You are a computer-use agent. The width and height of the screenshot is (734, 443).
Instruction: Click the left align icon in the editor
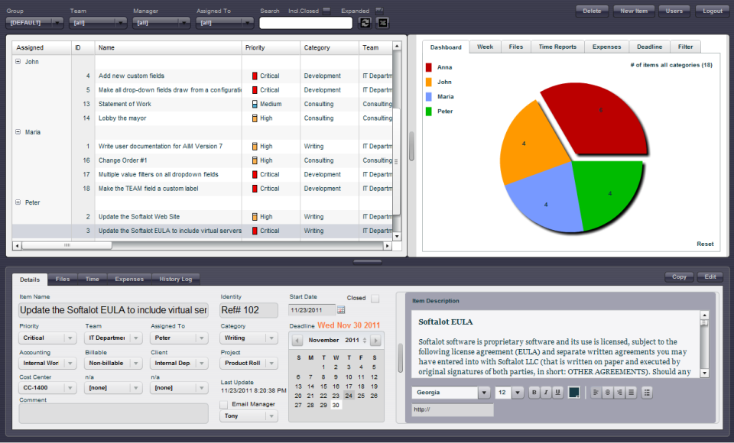(596, 392)
